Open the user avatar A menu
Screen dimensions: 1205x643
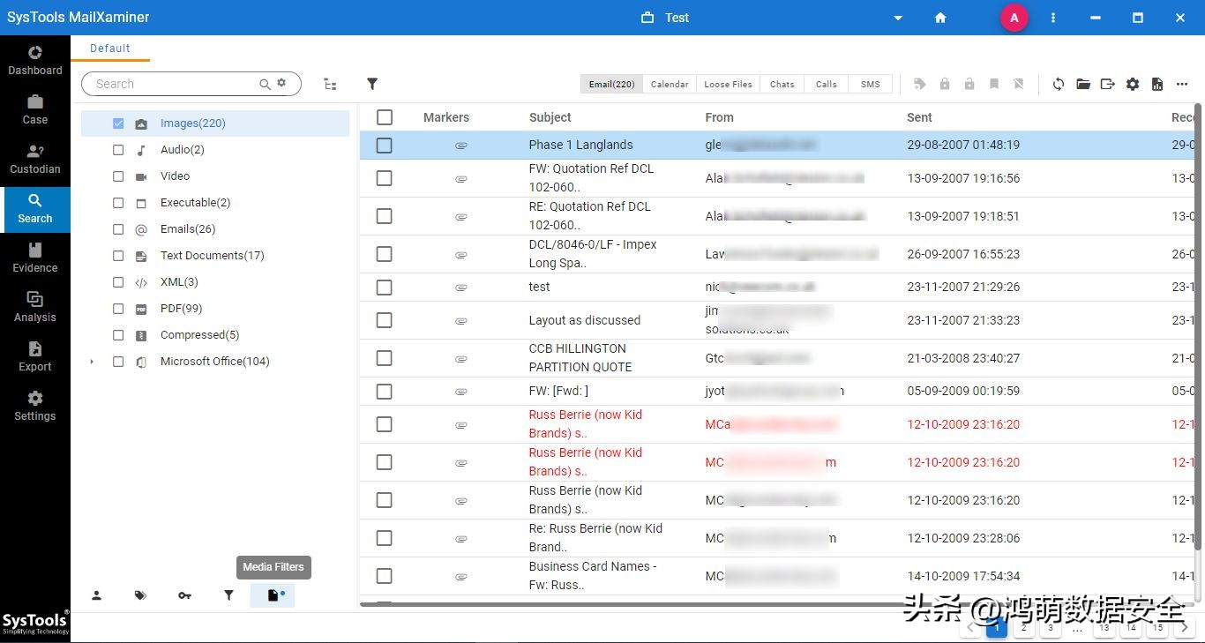(x=1014, y=18)
